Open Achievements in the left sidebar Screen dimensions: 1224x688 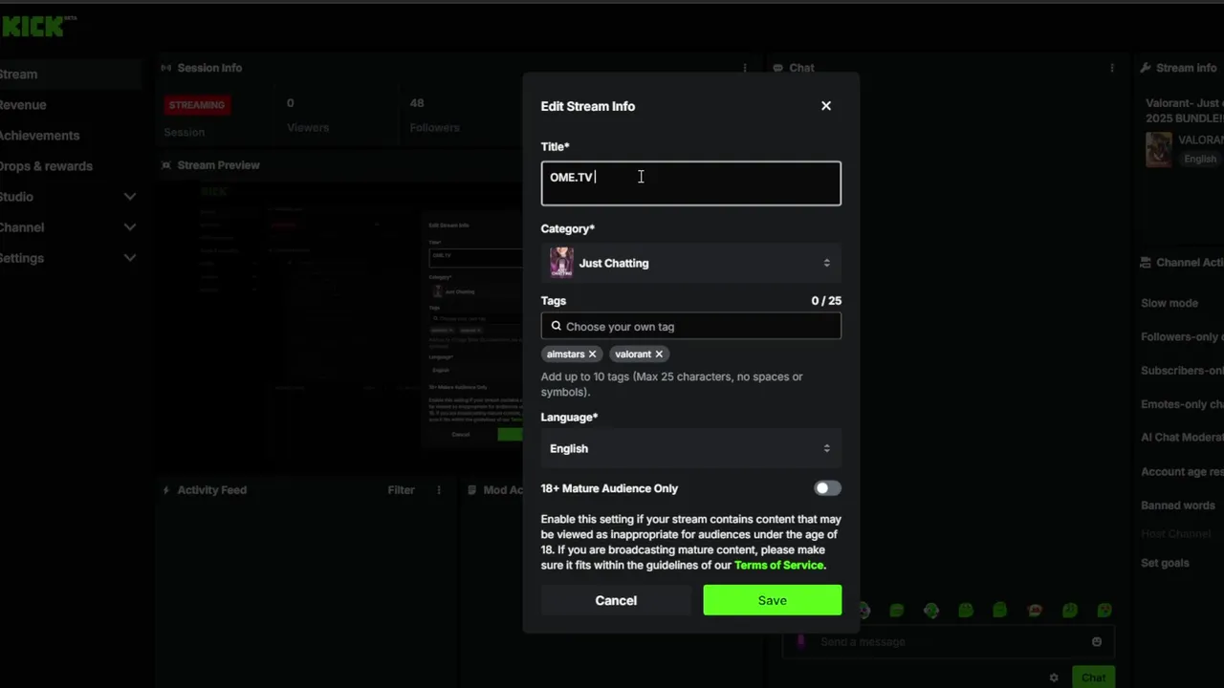click(39, 136)
